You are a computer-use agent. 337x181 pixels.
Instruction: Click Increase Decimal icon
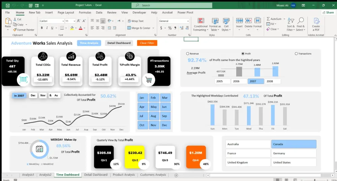coord(182,28)
